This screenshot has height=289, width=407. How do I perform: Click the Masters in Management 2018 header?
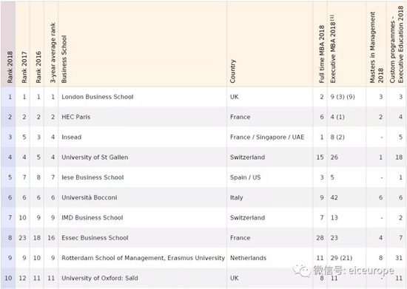coord(377,47)
